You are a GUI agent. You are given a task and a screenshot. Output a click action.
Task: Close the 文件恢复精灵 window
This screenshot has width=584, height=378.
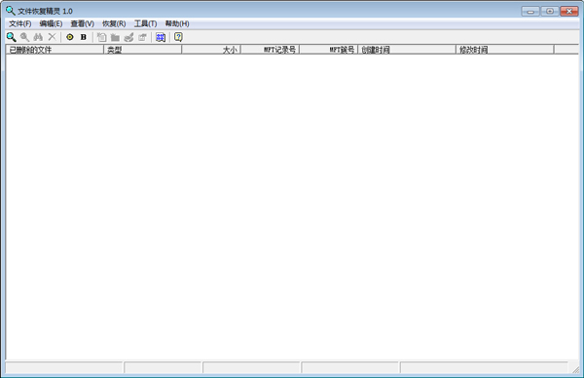click(569, 11)
